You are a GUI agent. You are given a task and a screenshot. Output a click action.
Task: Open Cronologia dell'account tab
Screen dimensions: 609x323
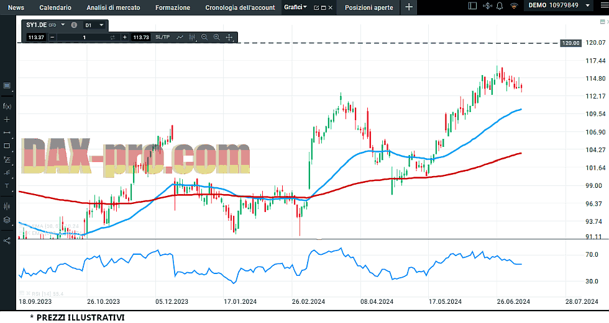click(240, 7)
